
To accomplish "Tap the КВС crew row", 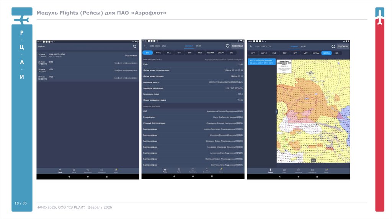I will [x=193, y=111].
